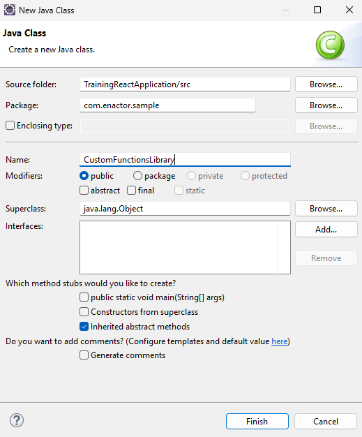Enable public static void main stub
Image resolution: width=362 pixels, height=437 pixels.
point(84,297)
